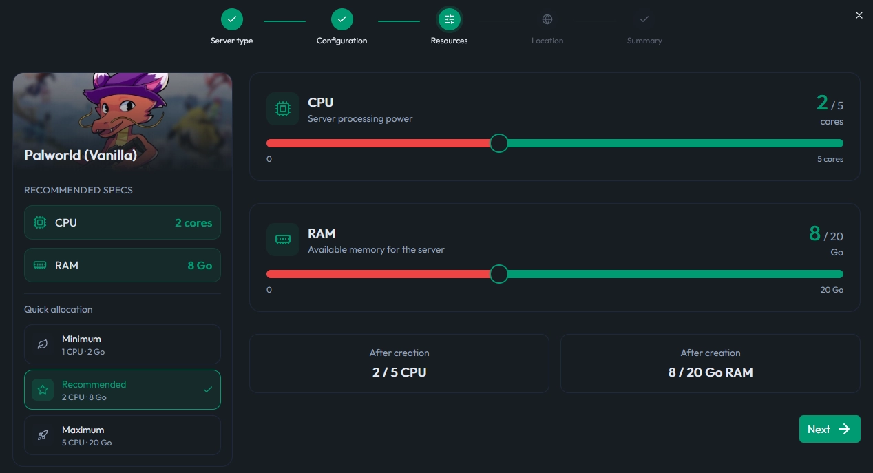Click the star icon beside Recommended

[43, 390]
